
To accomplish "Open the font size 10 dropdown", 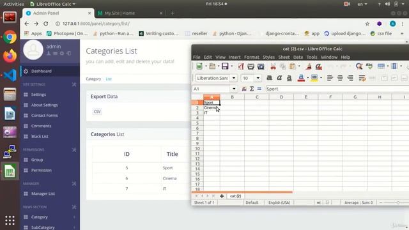I will pyautogui.click(x=258, y=78).
